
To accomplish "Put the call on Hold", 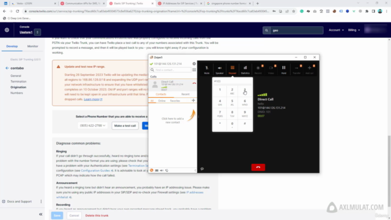I will 283,70.
